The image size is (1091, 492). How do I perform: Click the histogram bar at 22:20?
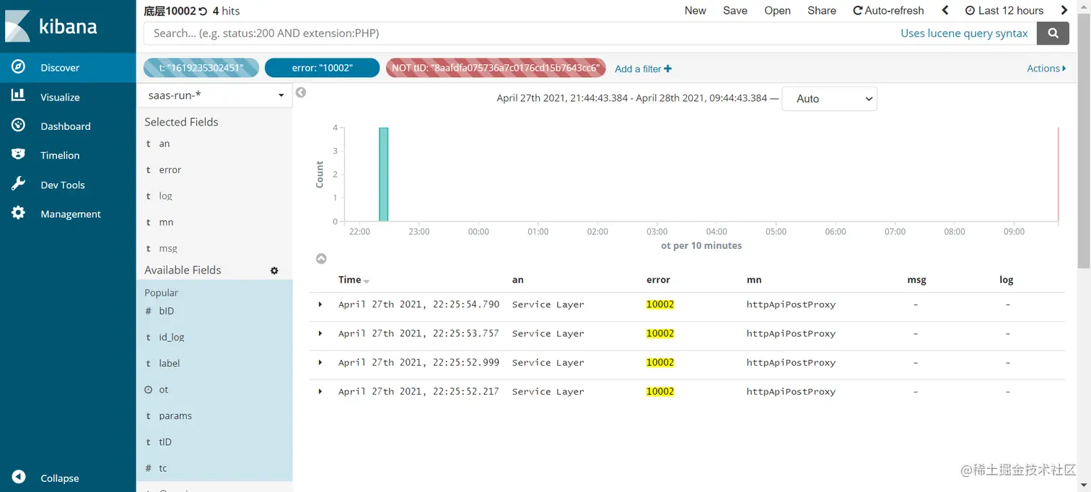click(x=384, y=175)
